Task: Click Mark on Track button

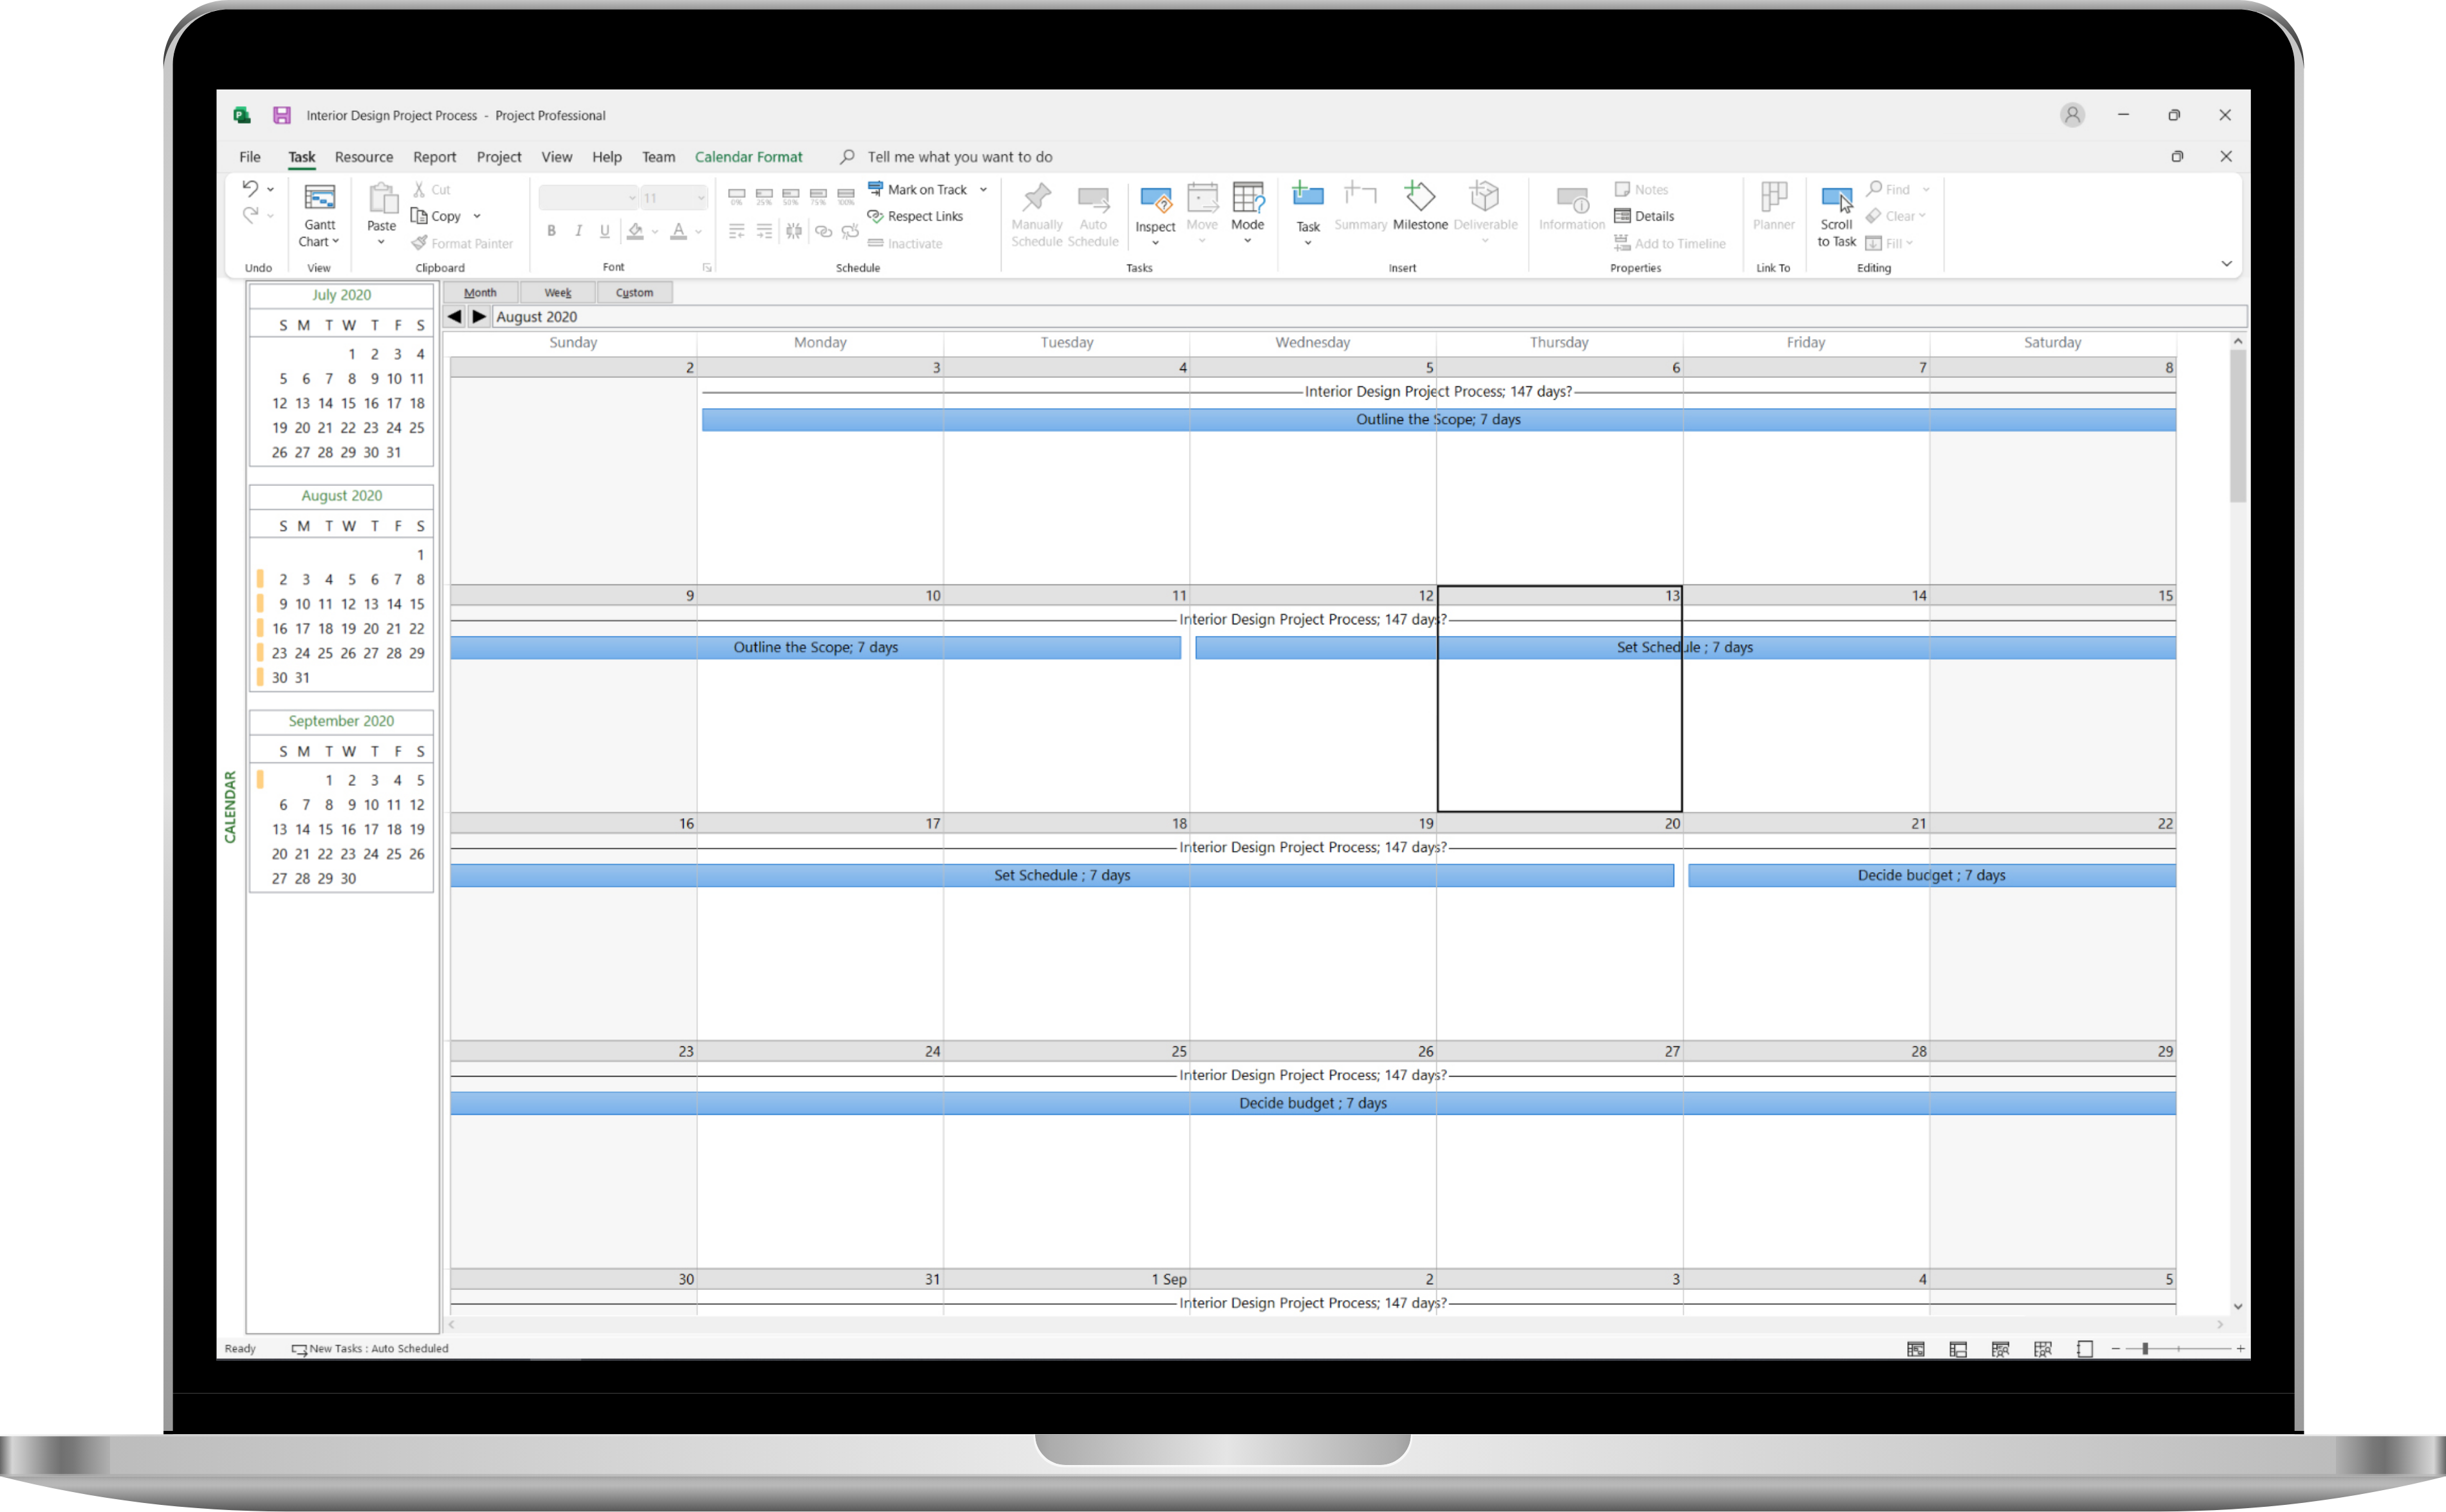Action: (x=917, y=189)
